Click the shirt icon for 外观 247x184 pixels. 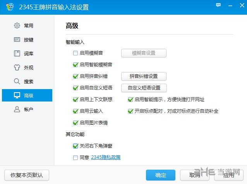[x=17, y=67]
